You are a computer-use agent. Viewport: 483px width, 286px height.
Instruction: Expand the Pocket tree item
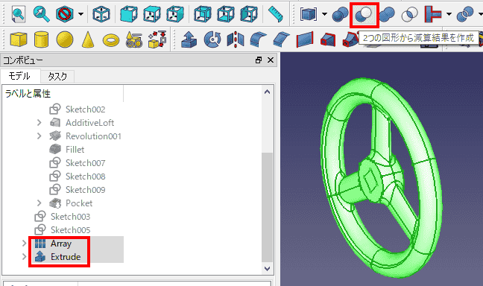click(39, 203)
